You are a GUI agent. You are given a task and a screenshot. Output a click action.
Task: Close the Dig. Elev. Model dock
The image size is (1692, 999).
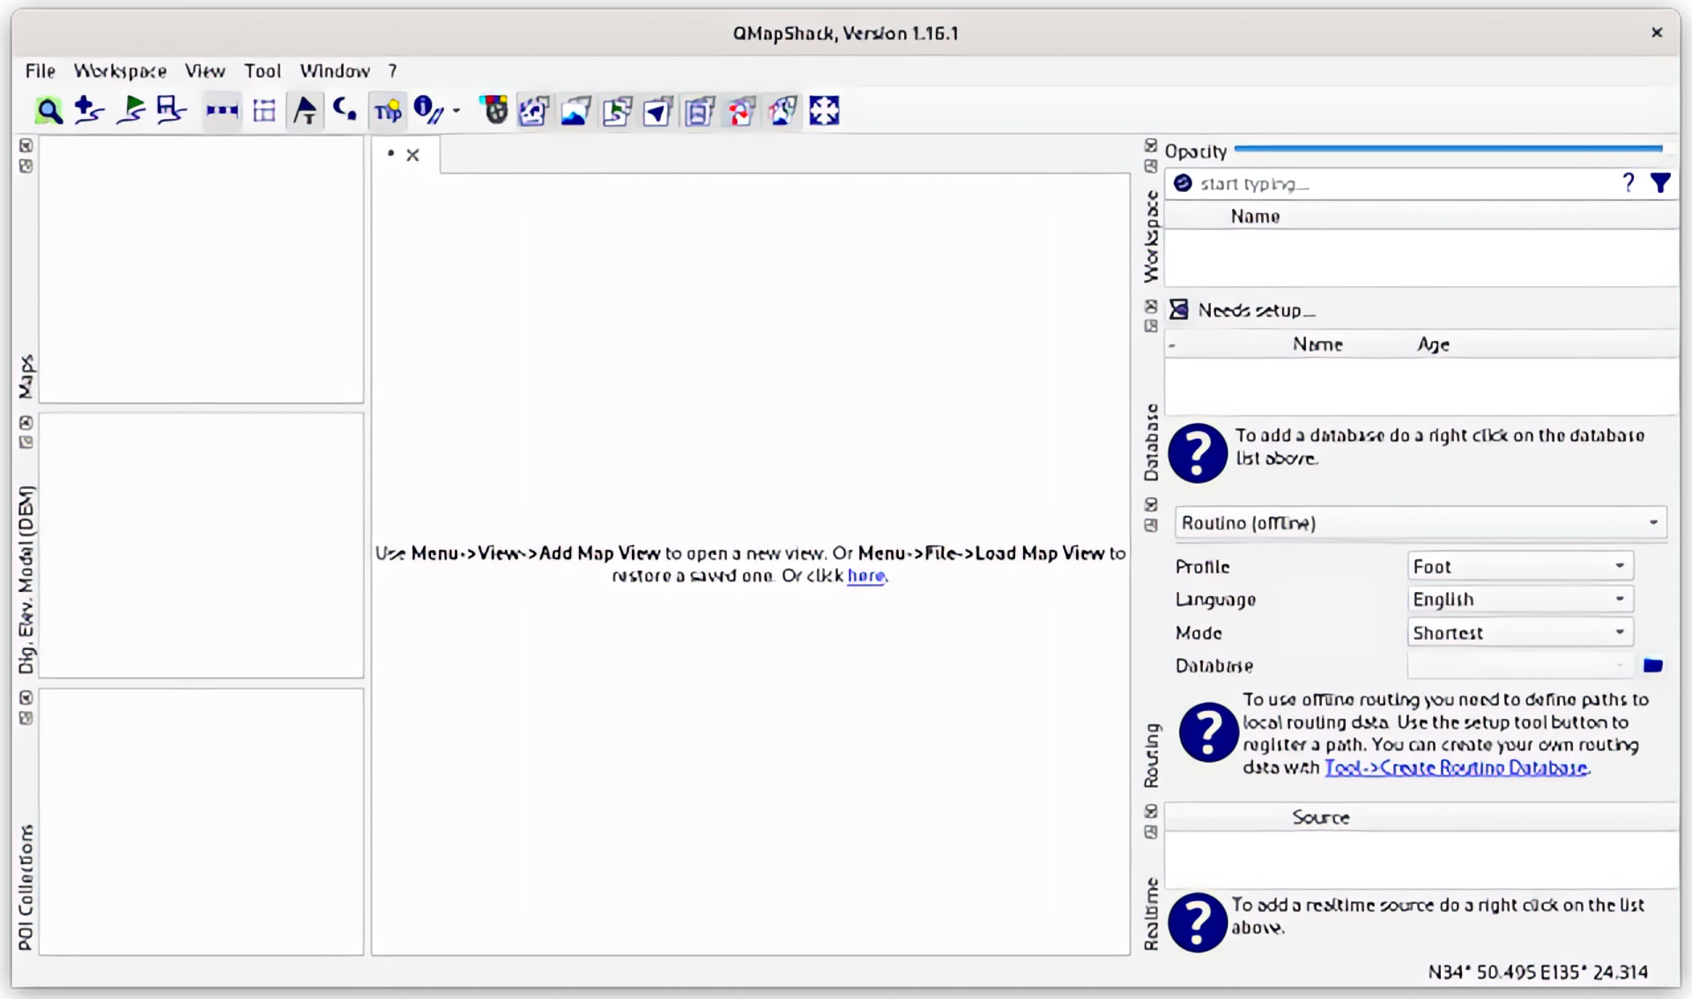click(26, 423)
